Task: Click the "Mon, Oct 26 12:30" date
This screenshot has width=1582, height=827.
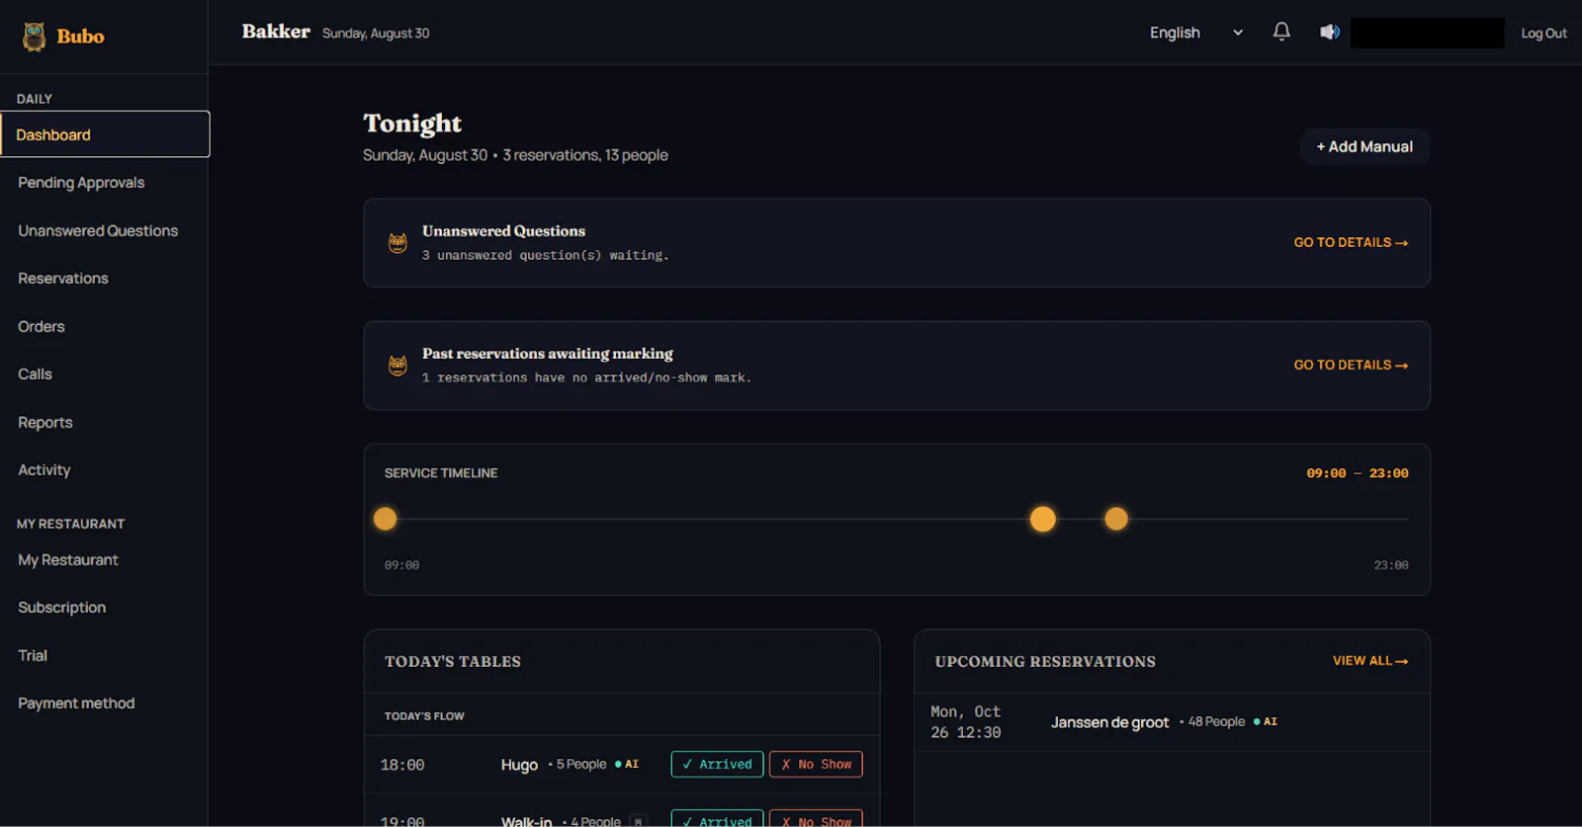Action: coord(966,722)
